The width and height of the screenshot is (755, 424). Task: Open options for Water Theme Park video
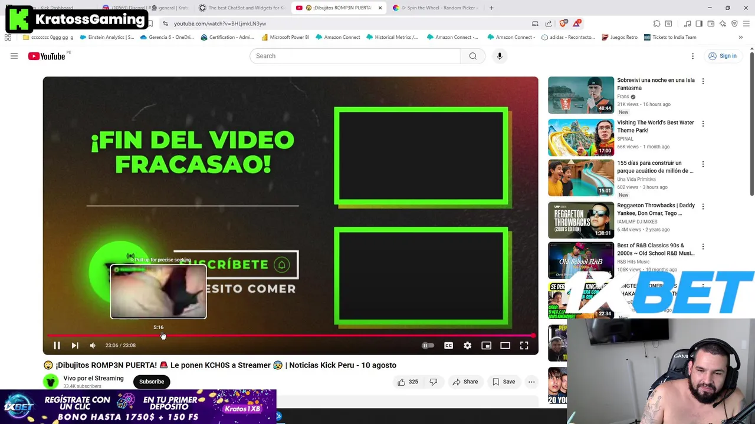point(703,124)
